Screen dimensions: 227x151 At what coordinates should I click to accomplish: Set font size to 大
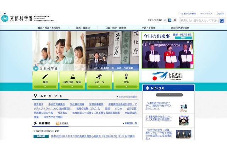[175, 20]
